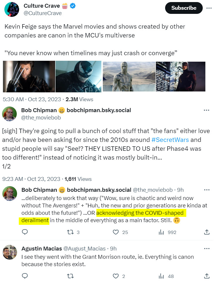218x285 pixels.
Task: Open the Venom image thumbnail
Action: point(78,76)
